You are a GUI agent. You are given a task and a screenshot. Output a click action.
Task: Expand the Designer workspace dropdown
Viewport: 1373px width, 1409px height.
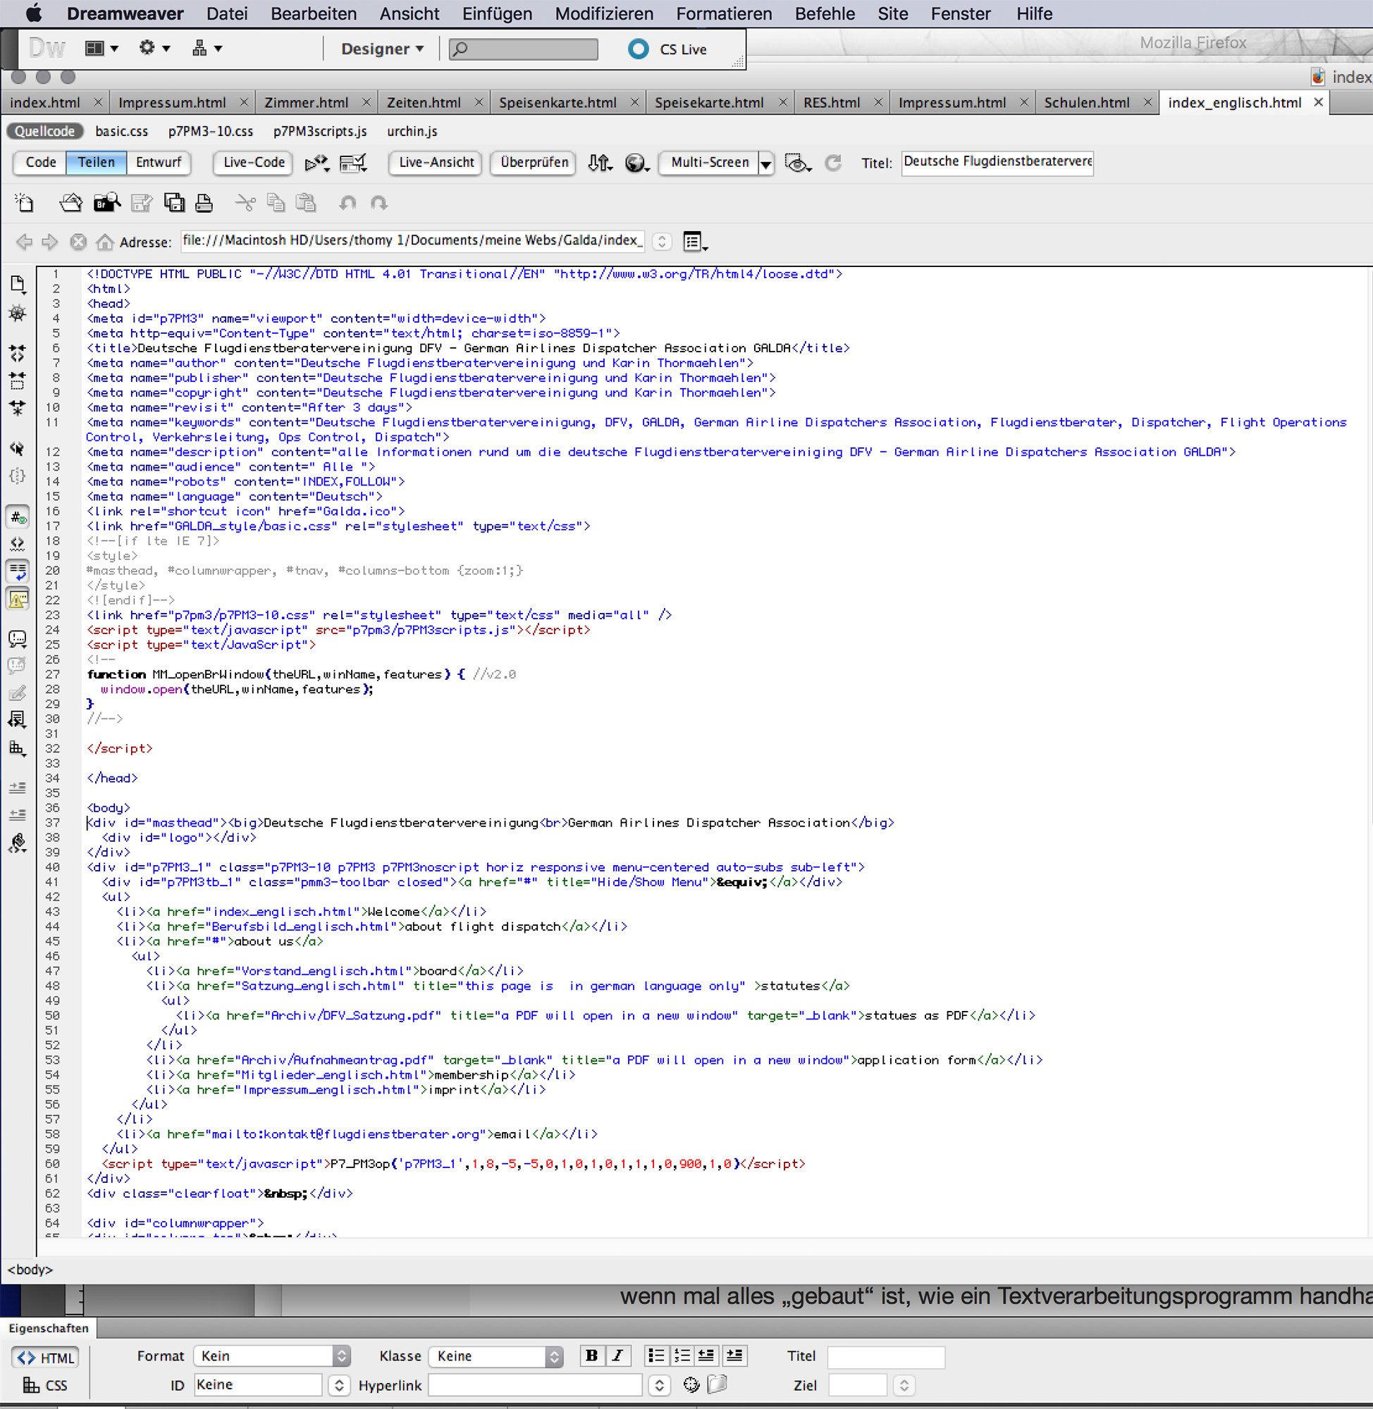382,49
